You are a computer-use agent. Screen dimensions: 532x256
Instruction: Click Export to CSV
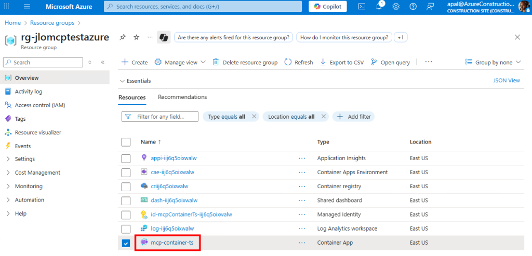coord(342,62)
